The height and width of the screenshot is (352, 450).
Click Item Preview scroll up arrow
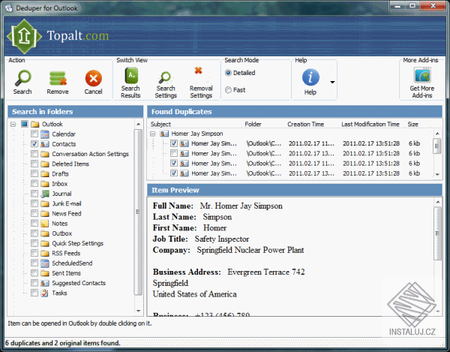[438, 202]
